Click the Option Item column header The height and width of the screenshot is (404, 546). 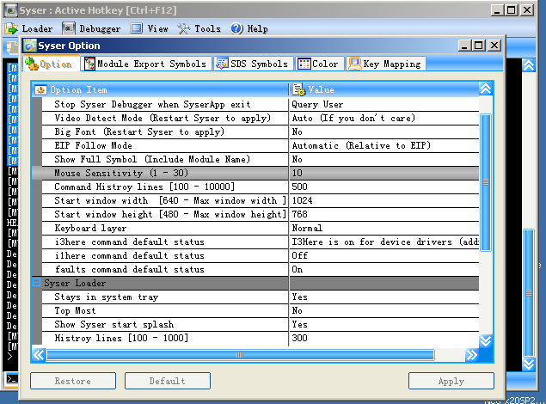tap(160, 89)
